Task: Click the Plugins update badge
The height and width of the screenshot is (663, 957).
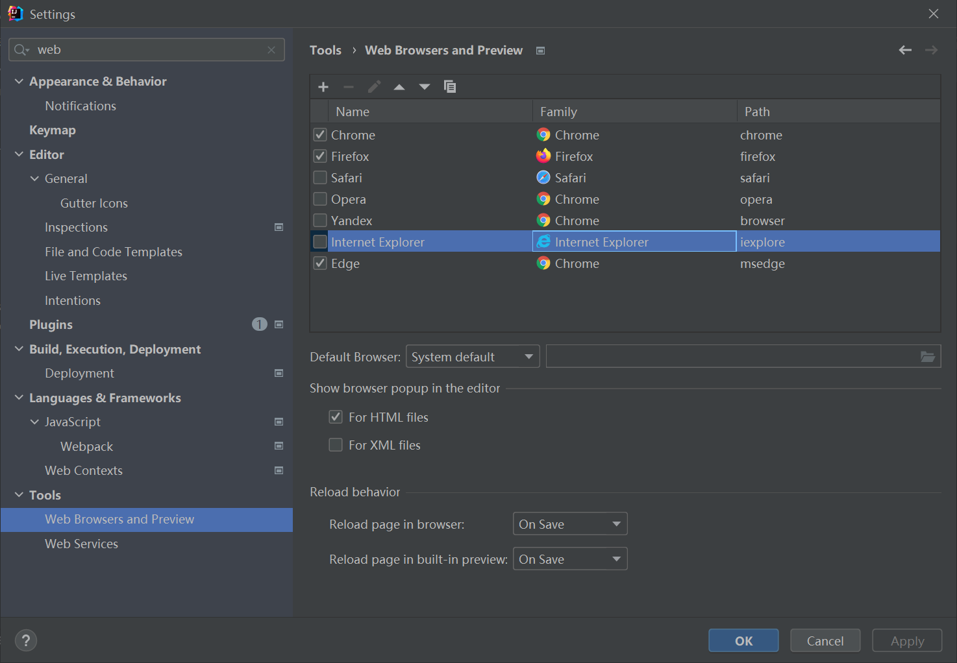Action: point(259,324)
